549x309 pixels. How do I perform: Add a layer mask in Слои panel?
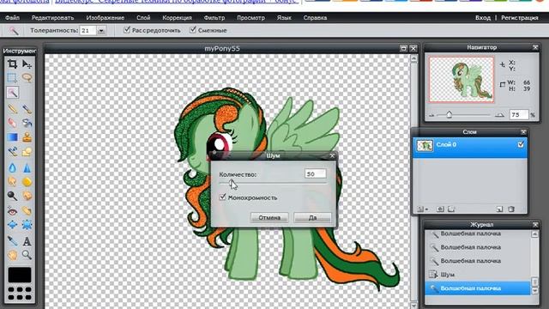(x=440, y=209)
